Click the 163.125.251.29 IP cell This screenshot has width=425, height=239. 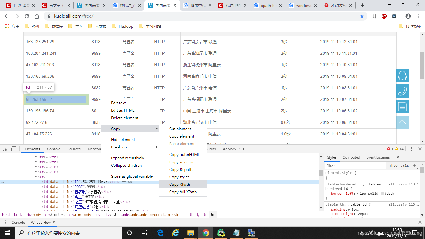coord(56,42)
